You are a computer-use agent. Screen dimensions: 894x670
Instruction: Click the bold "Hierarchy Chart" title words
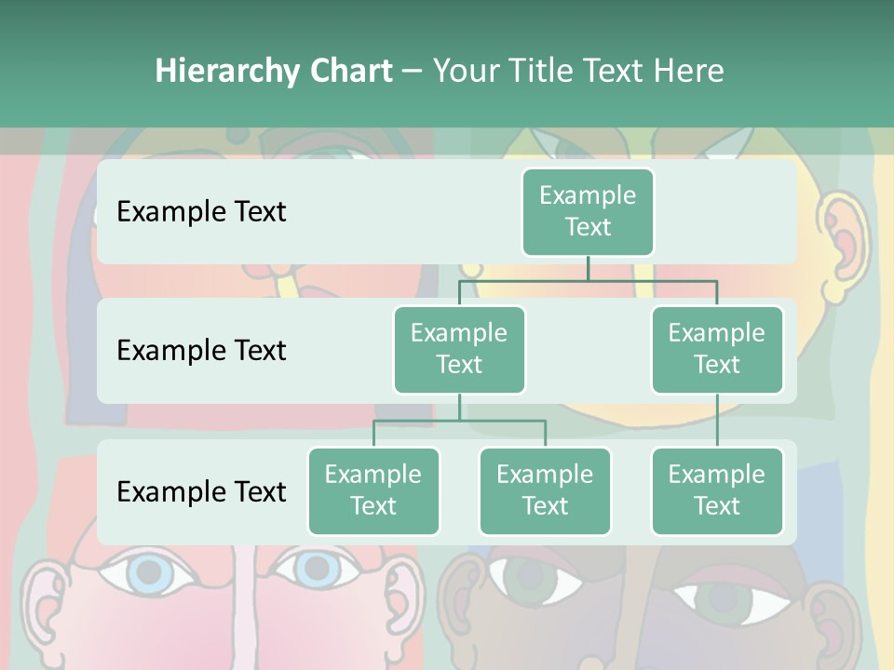pos(274,71)
